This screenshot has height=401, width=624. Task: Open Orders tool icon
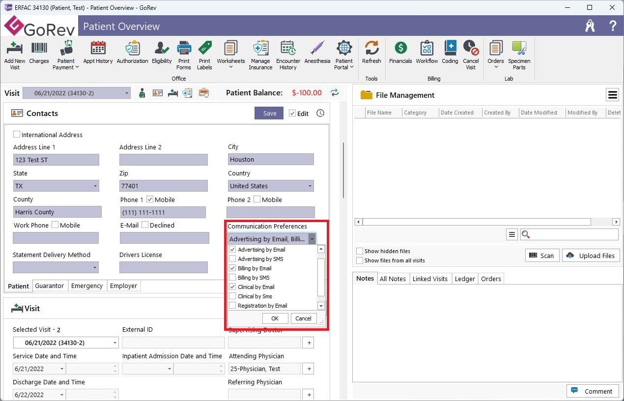click(x=496, y=48)
